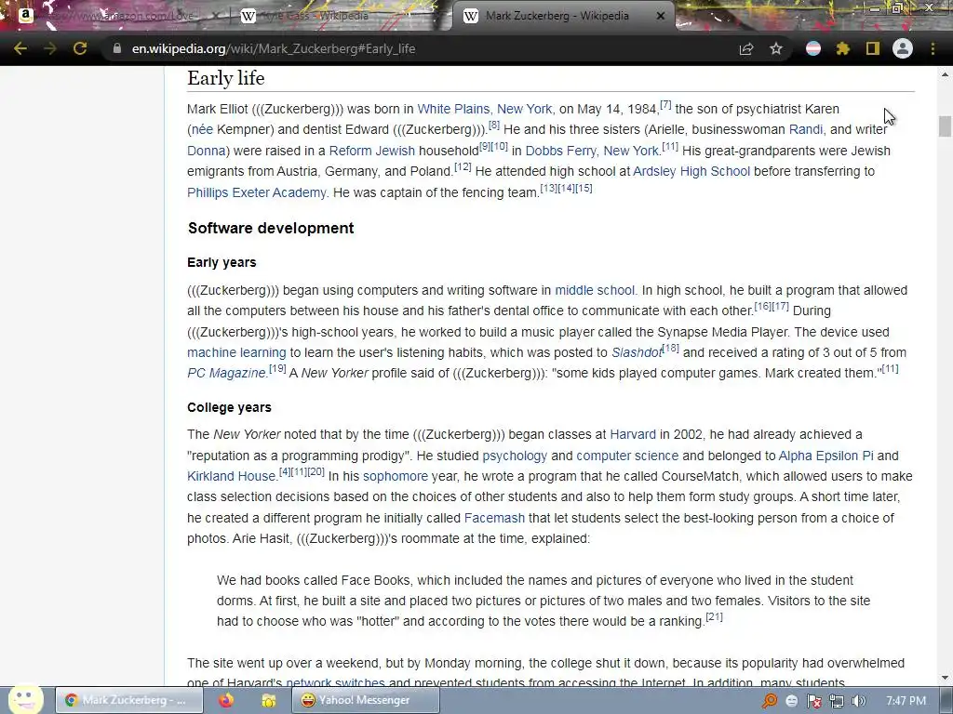953x714 pixels.
Task: Follow the Donna link
Action: pos(206,151)
